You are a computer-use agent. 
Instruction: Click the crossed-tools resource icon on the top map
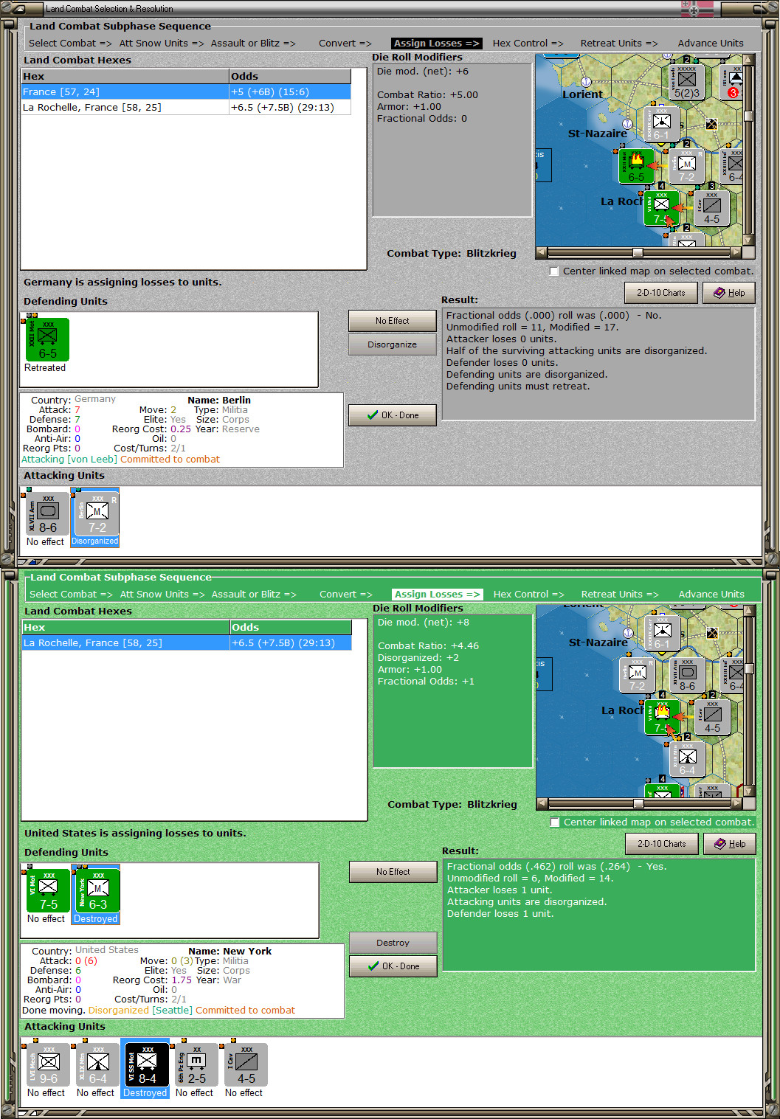point(711,124)
